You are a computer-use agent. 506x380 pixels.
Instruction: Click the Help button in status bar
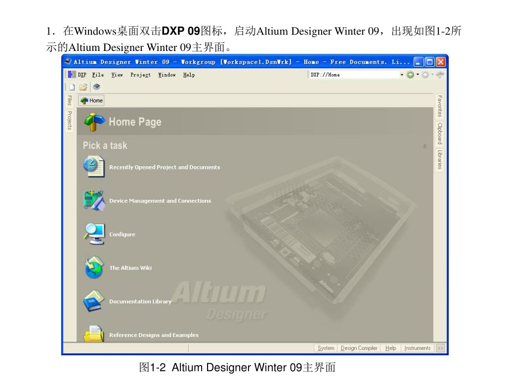[390, 348]
